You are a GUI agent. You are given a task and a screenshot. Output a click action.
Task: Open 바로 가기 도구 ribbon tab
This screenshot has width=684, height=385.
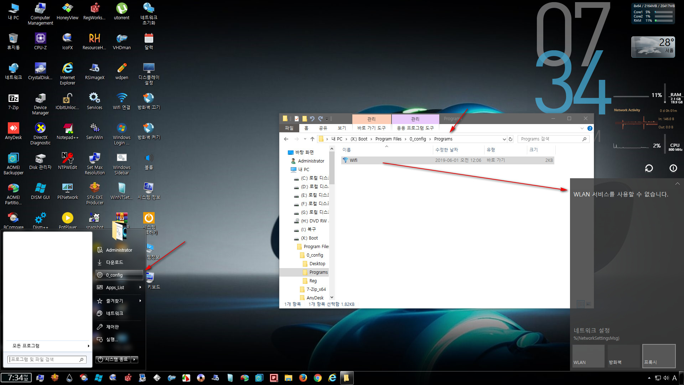pos(372,128)
